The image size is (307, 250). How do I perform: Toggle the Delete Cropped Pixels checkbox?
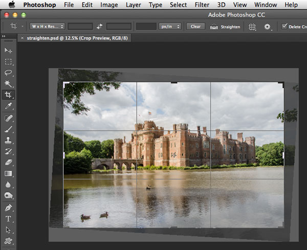(x=284, y=26)
